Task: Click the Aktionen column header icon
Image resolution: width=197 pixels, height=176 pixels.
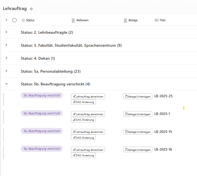Action: coord(73,20)
